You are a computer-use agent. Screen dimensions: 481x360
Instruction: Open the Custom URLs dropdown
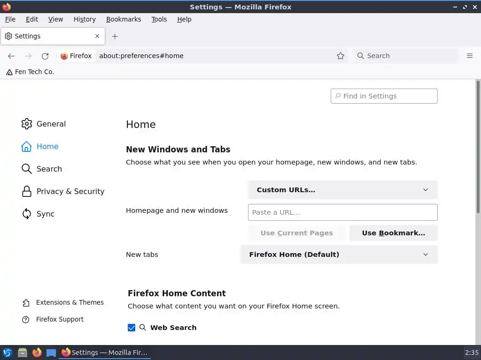coord(342,190)
